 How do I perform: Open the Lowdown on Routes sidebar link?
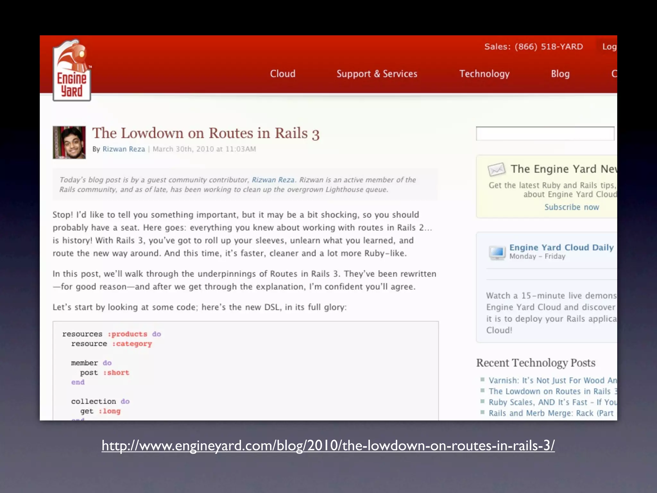point(552,391)
